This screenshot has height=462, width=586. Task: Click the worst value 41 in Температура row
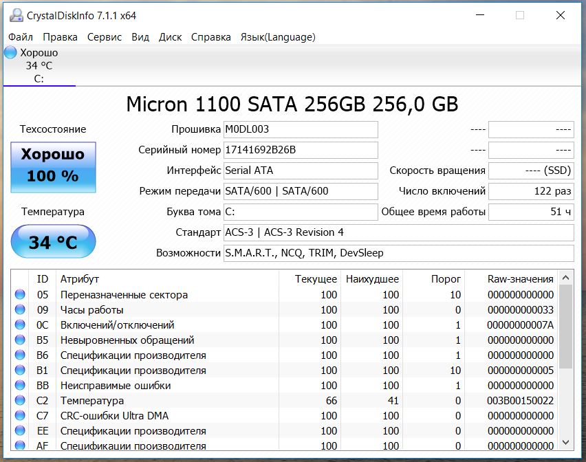tap(393, 401)
